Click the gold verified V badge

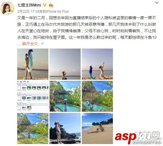(45, 5)
